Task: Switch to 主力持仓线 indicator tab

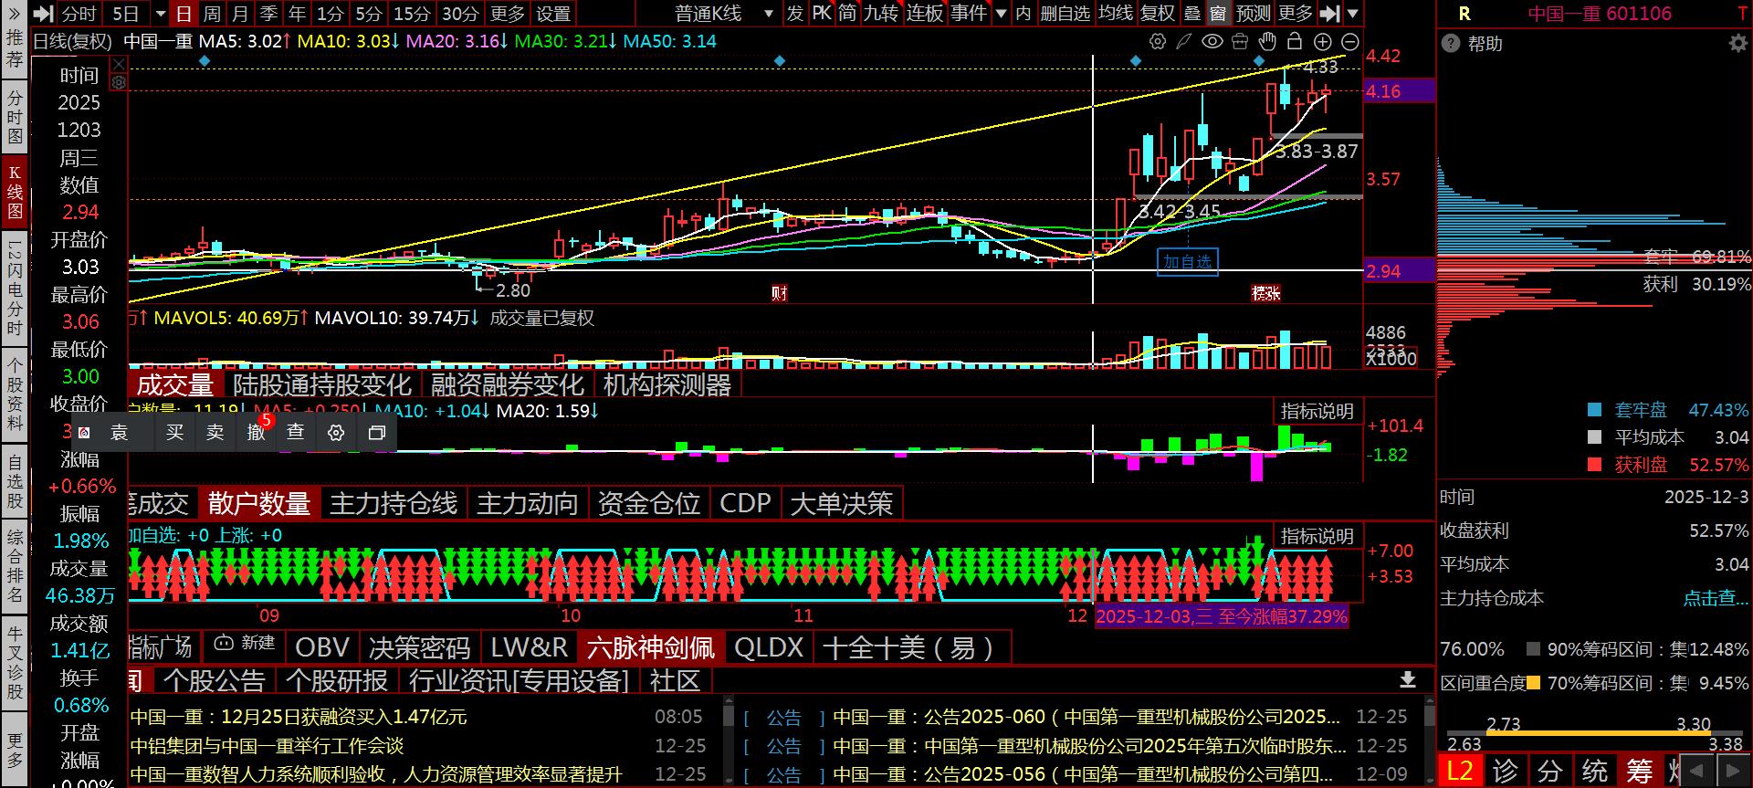Action: (394, 503)
